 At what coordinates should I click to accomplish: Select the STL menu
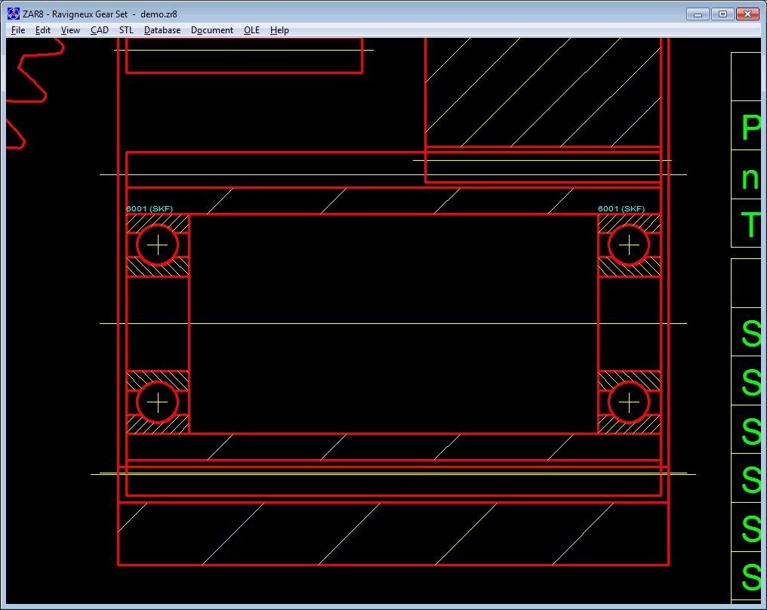click(126, 30)
